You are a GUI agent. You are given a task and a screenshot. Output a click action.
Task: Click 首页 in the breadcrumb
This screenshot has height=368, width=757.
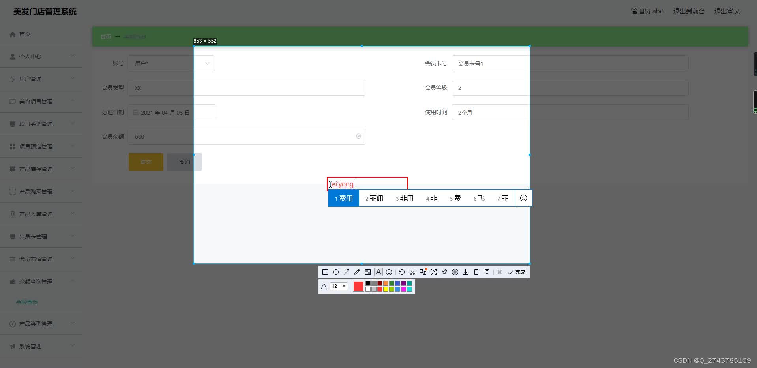pos(106,37)
